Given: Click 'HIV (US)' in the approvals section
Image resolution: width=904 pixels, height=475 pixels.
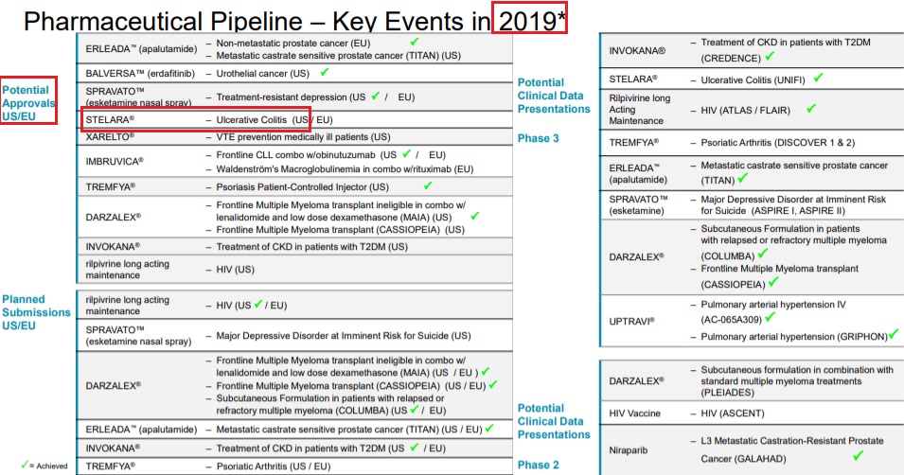Looking at the screenshot, I should coord(235,270).
